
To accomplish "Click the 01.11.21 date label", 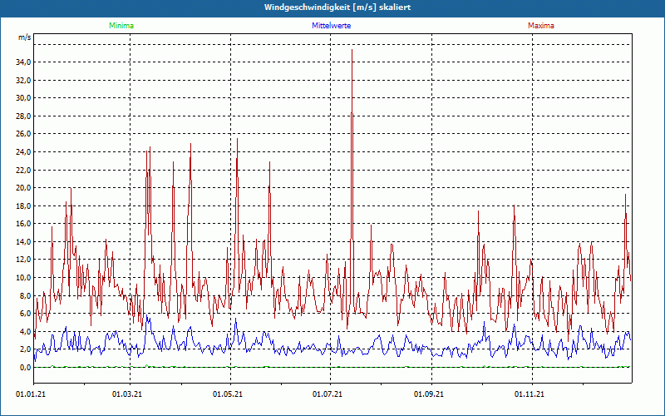I will pyautogui.click(x=530, y=394).
